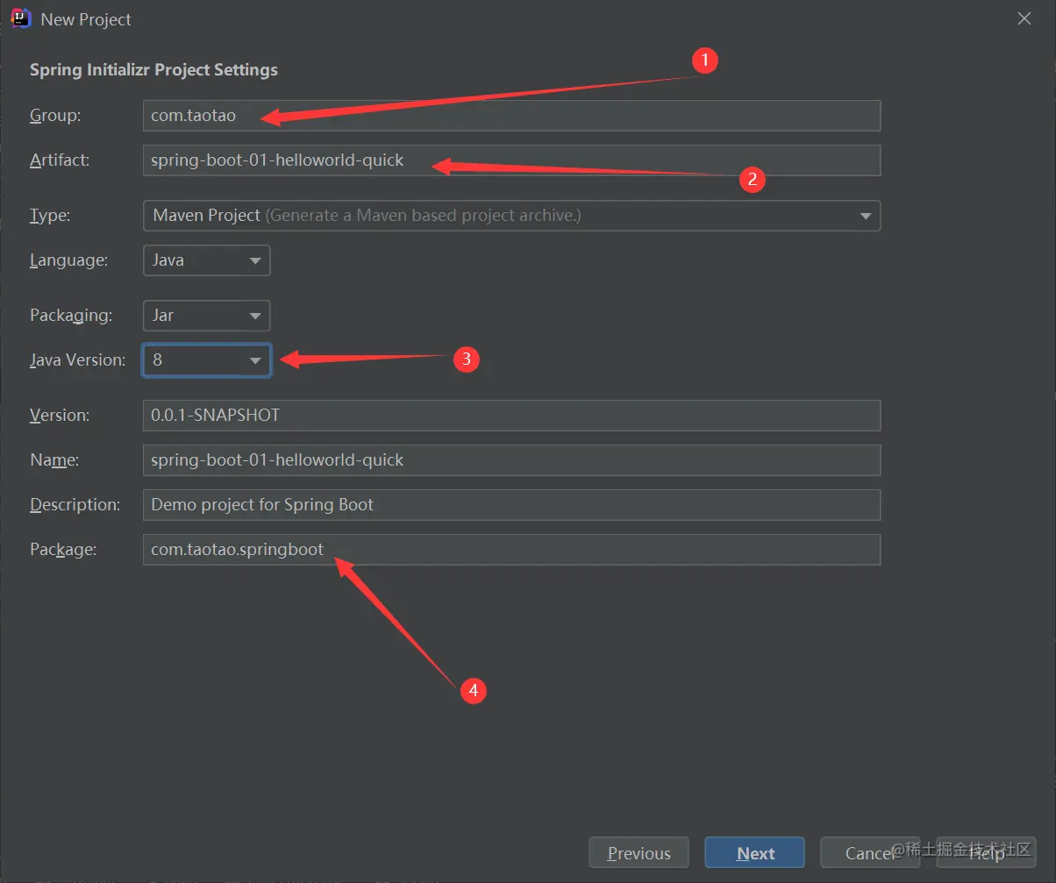Click the Description label
The width and height of the screenshot is (1056, 883).
(75, 505)
